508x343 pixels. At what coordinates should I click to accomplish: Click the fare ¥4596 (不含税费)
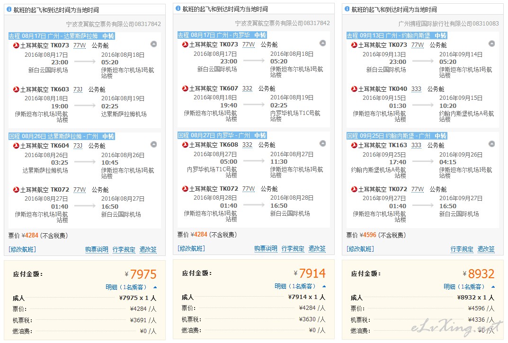(x=376, y=235)
